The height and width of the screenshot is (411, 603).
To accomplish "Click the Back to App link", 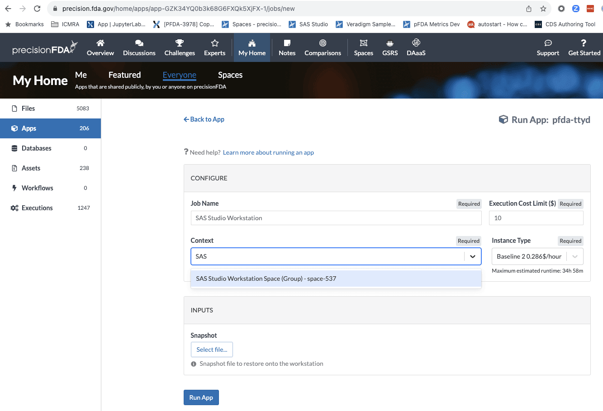I will tap(204, 119).
